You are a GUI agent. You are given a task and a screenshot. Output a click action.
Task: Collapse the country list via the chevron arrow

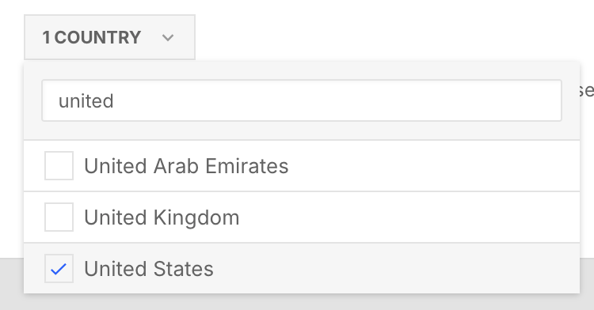point(167,38)
